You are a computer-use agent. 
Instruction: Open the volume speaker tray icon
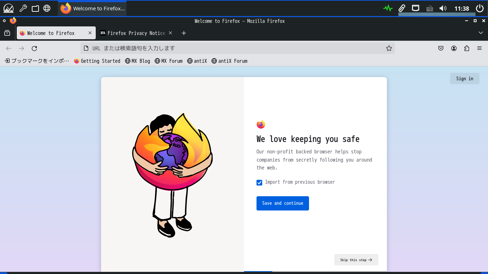(x=443, y=8)
